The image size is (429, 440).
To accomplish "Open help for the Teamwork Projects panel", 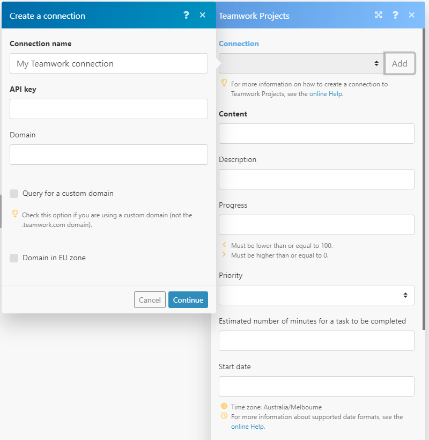I will 395,15.
